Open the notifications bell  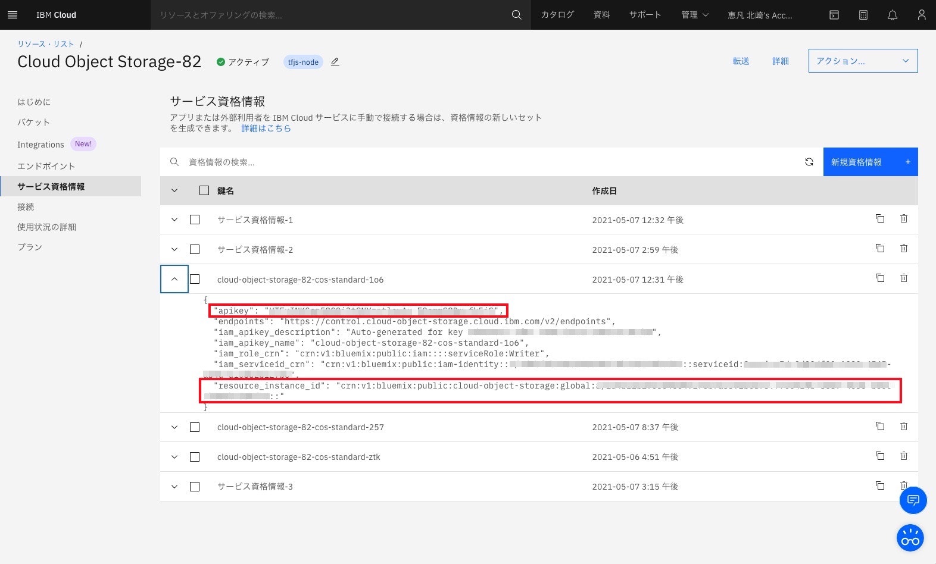[x=893, y=15]
